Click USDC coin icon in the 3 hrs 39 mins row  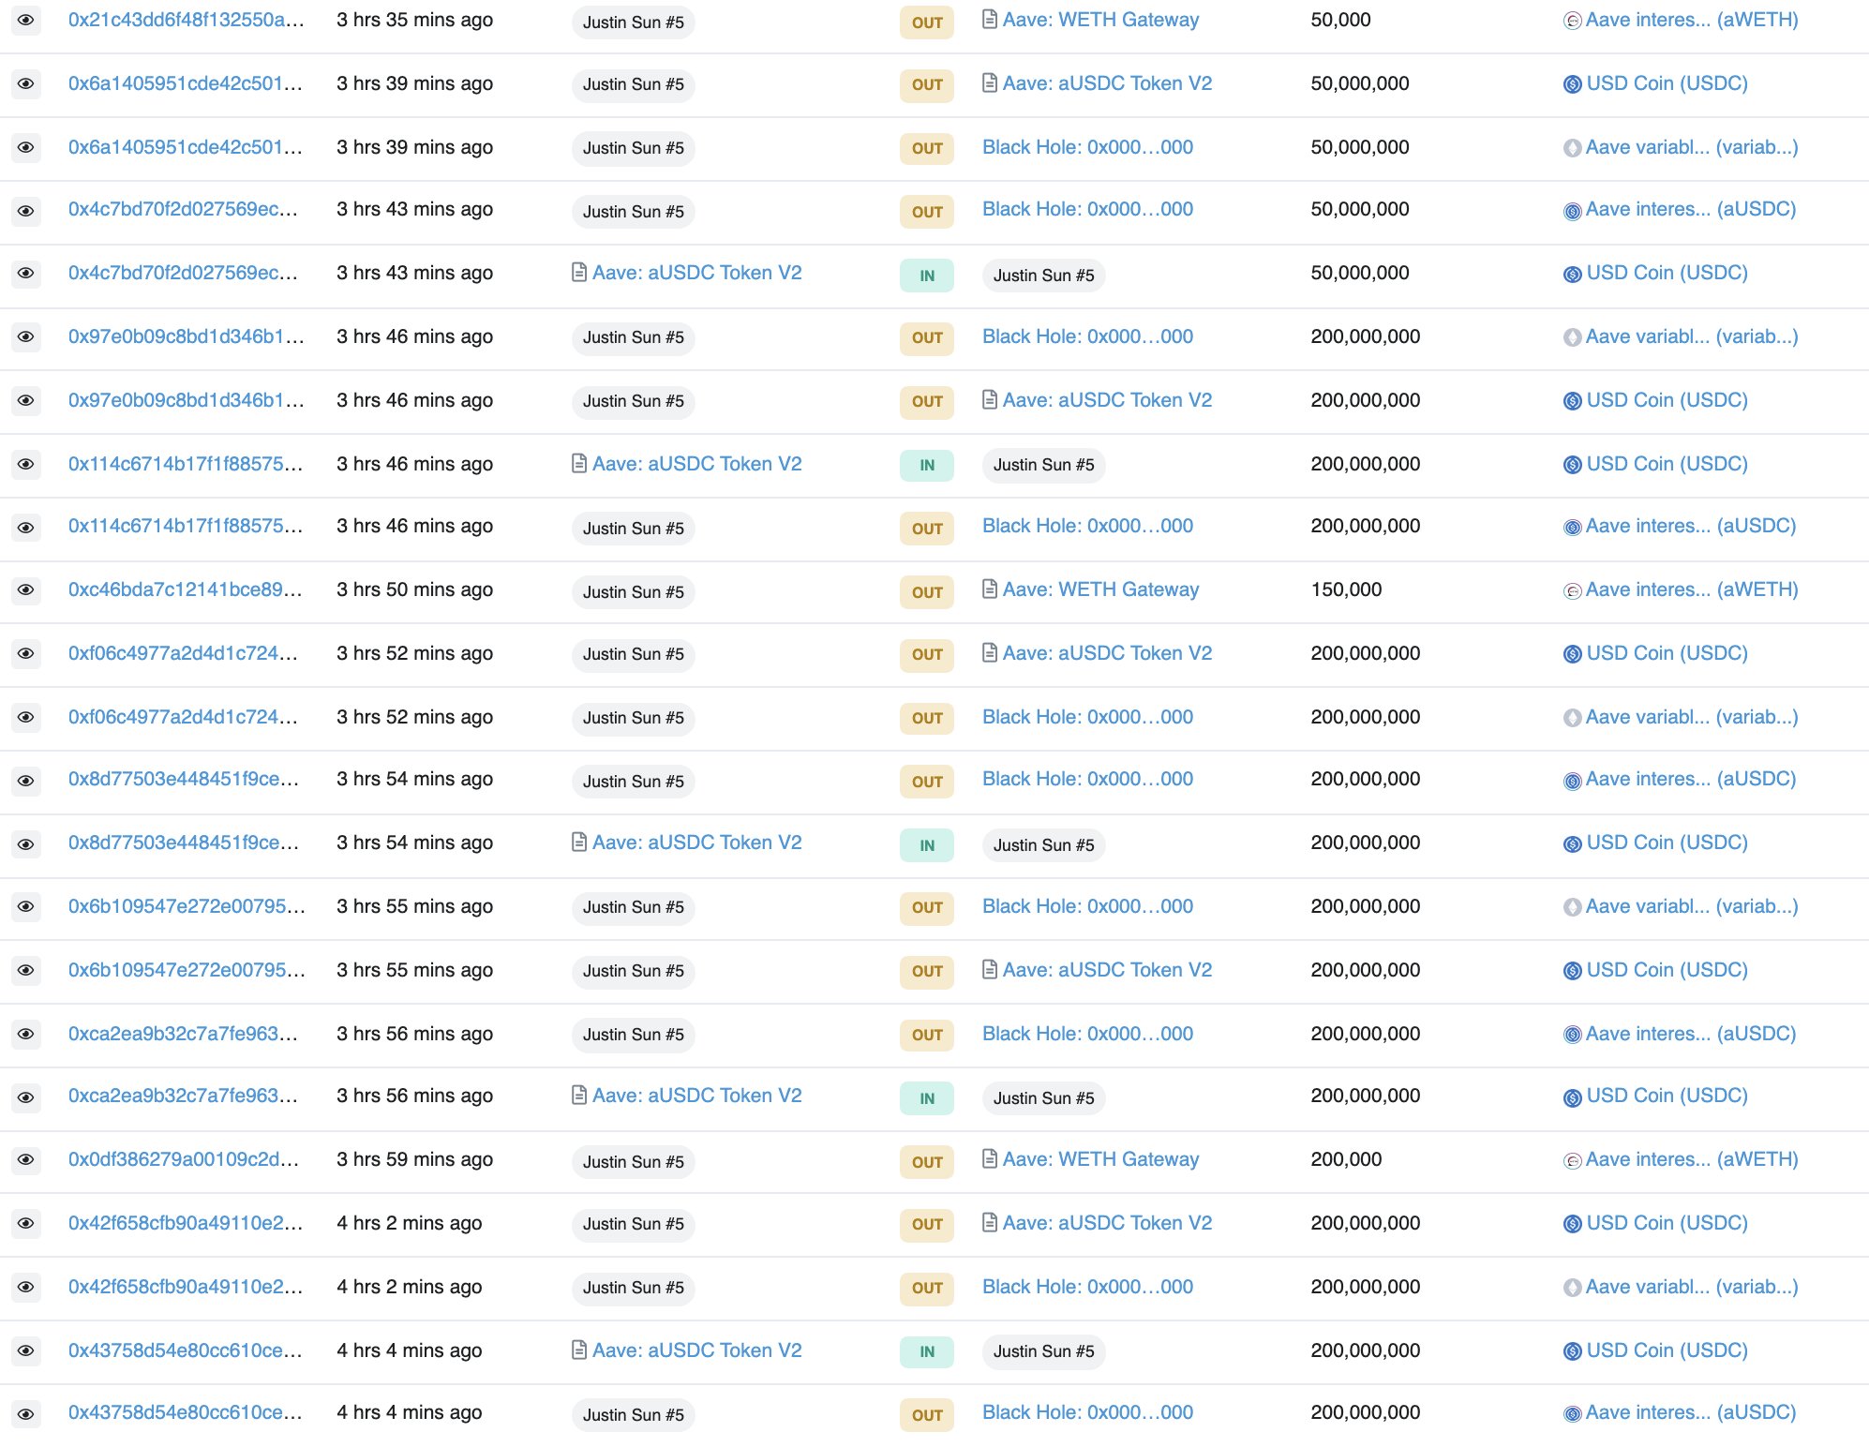1572,84
